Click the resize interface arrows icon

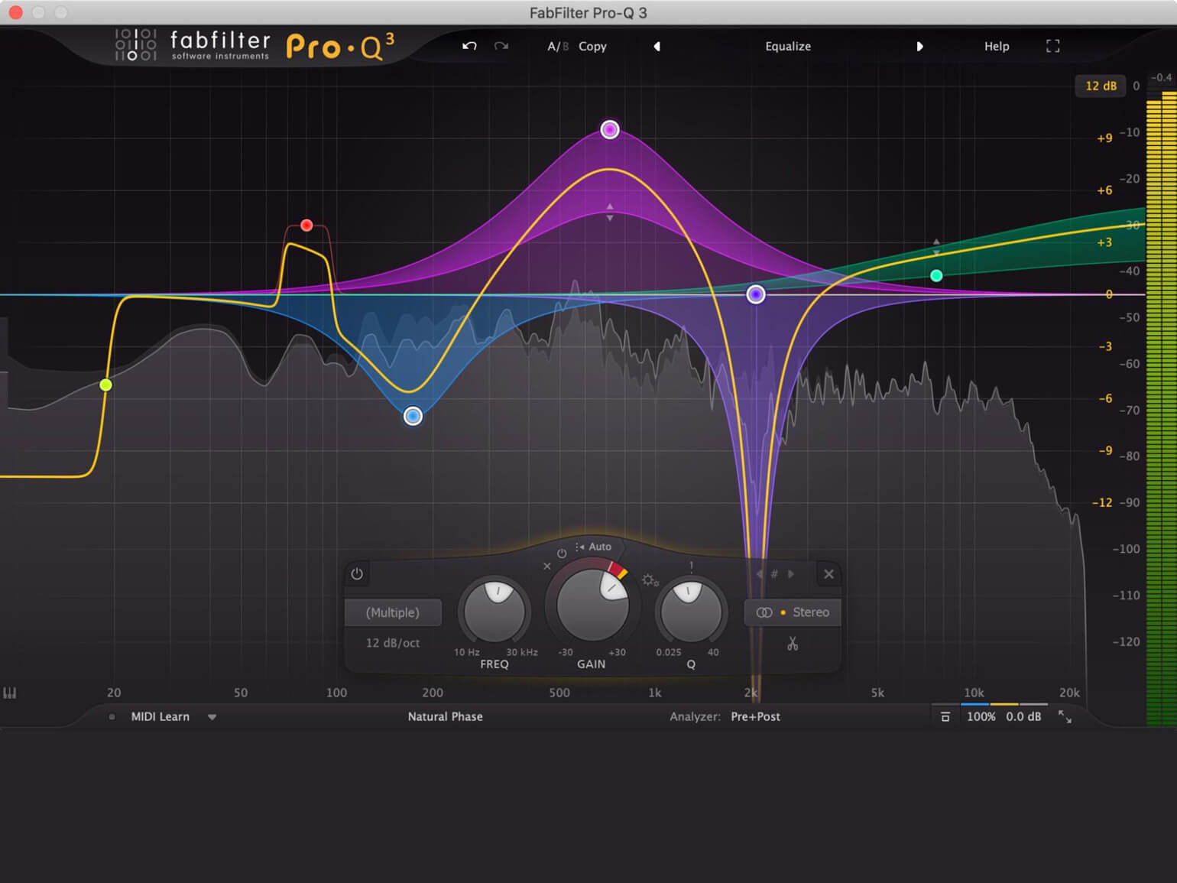click(1065, 716)
